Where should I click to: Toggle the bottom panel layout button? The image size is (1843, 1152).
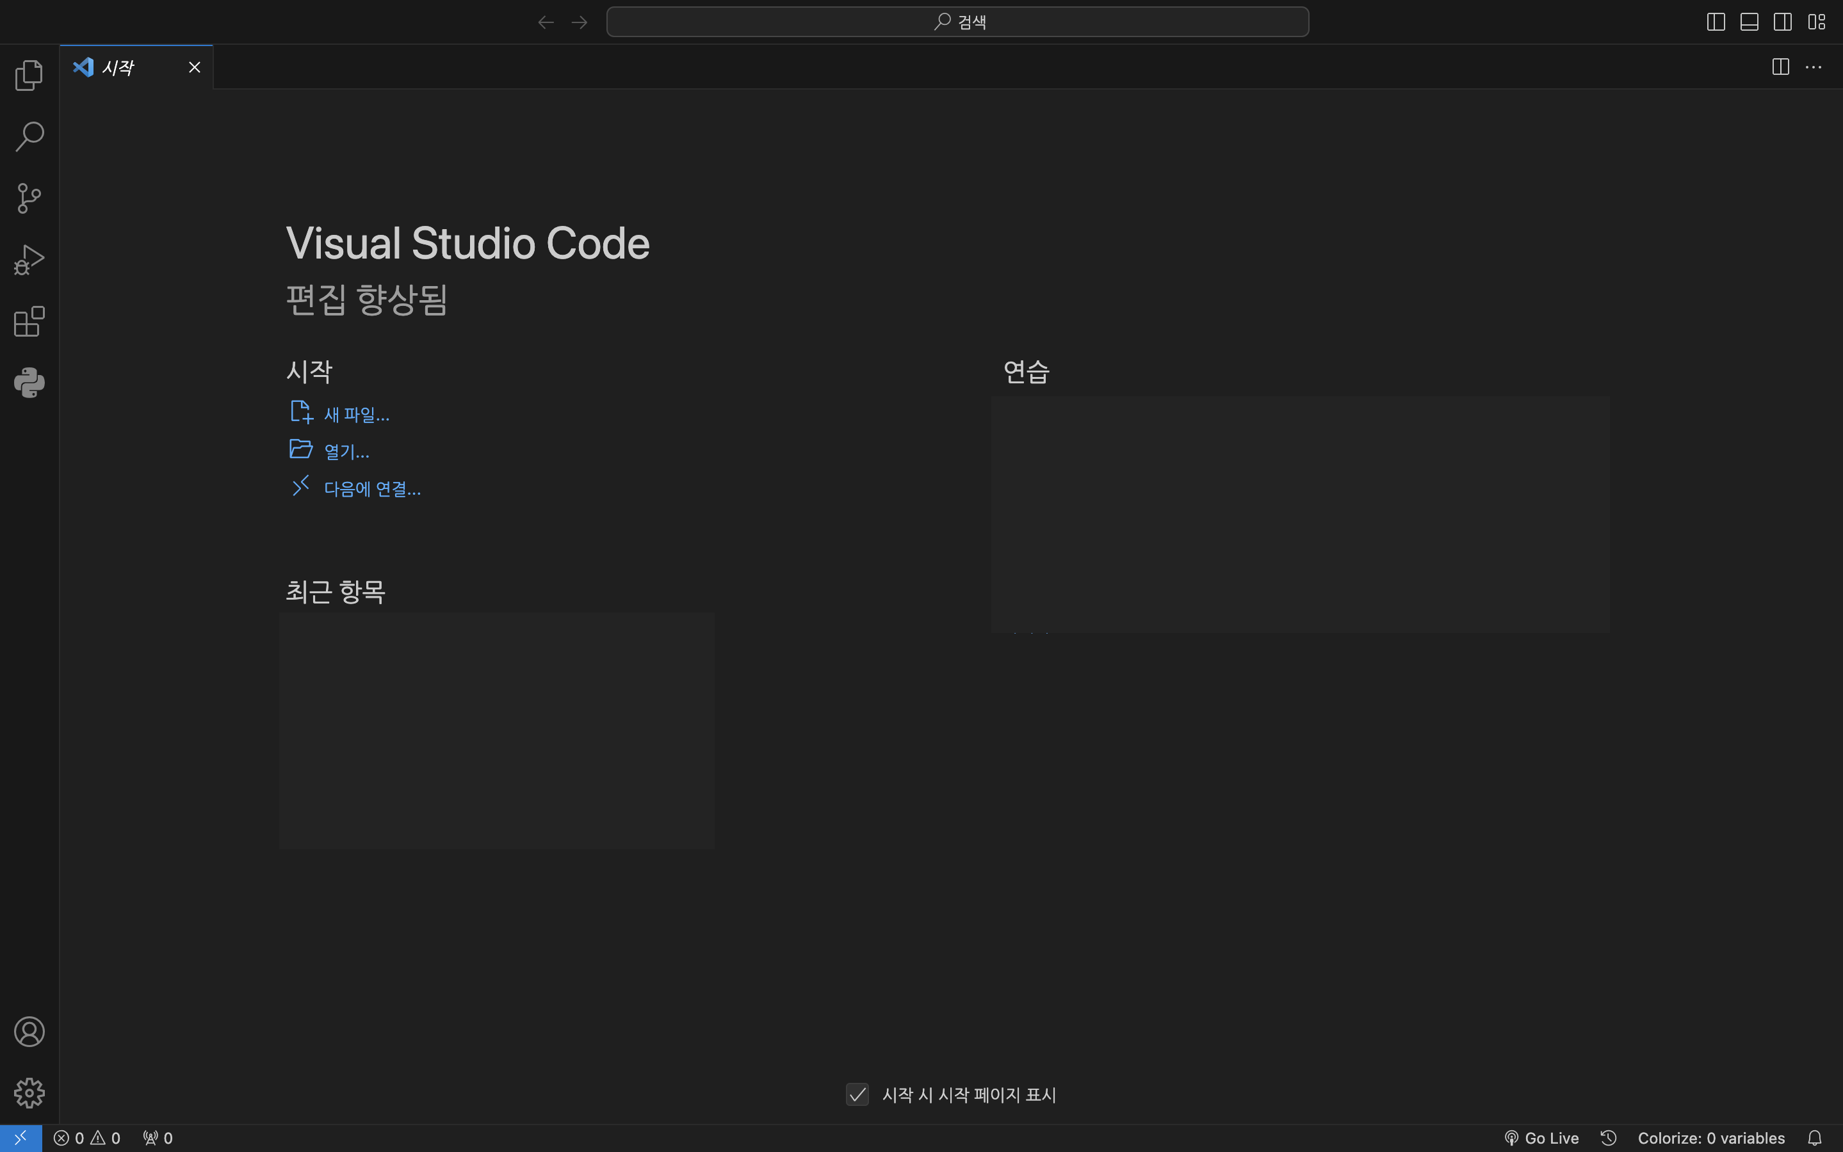[1750, 22]
